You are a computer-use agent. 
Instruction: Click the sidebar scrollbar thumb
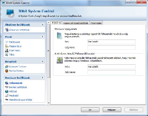point(49,51)
